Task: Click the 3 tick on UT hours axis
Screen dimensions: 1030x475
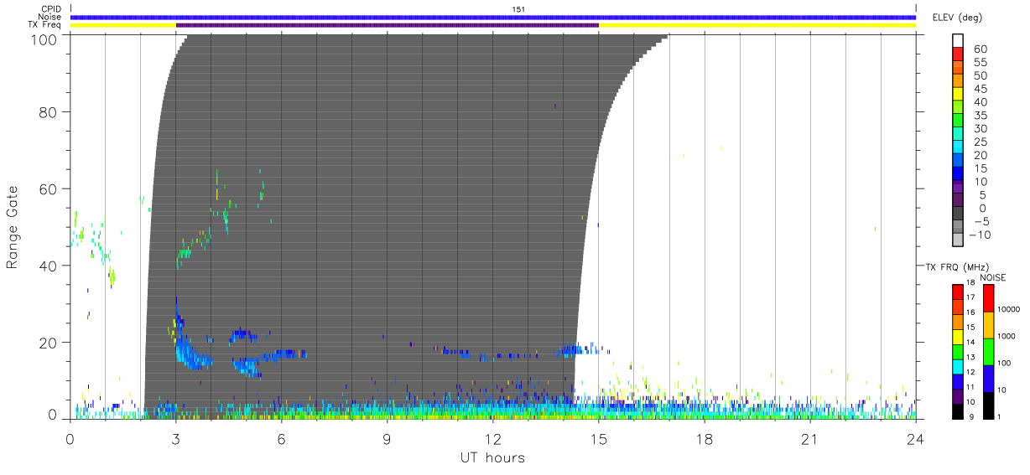Action: 176,439
